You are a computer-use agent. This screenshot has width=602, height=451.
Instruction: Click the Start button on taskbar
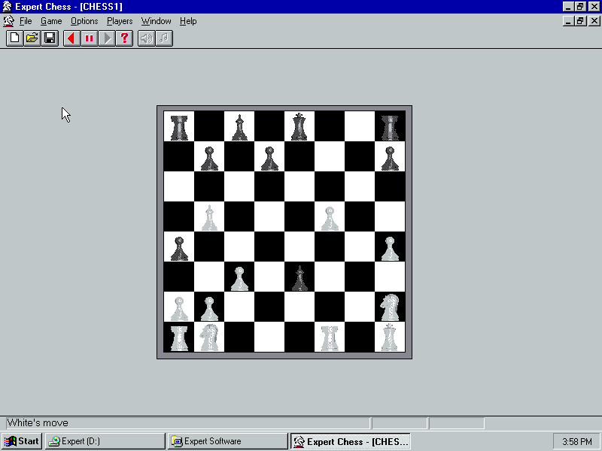22,441
